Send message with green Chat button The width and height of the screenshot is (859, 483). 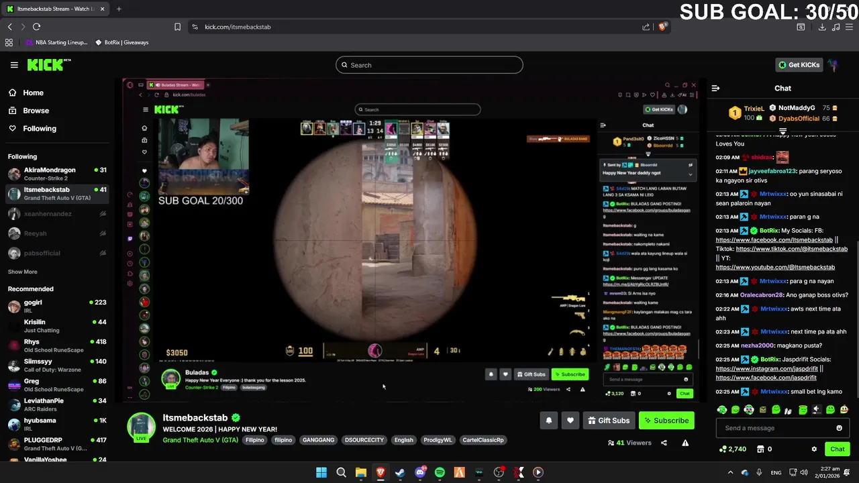(x=837, y=449)
